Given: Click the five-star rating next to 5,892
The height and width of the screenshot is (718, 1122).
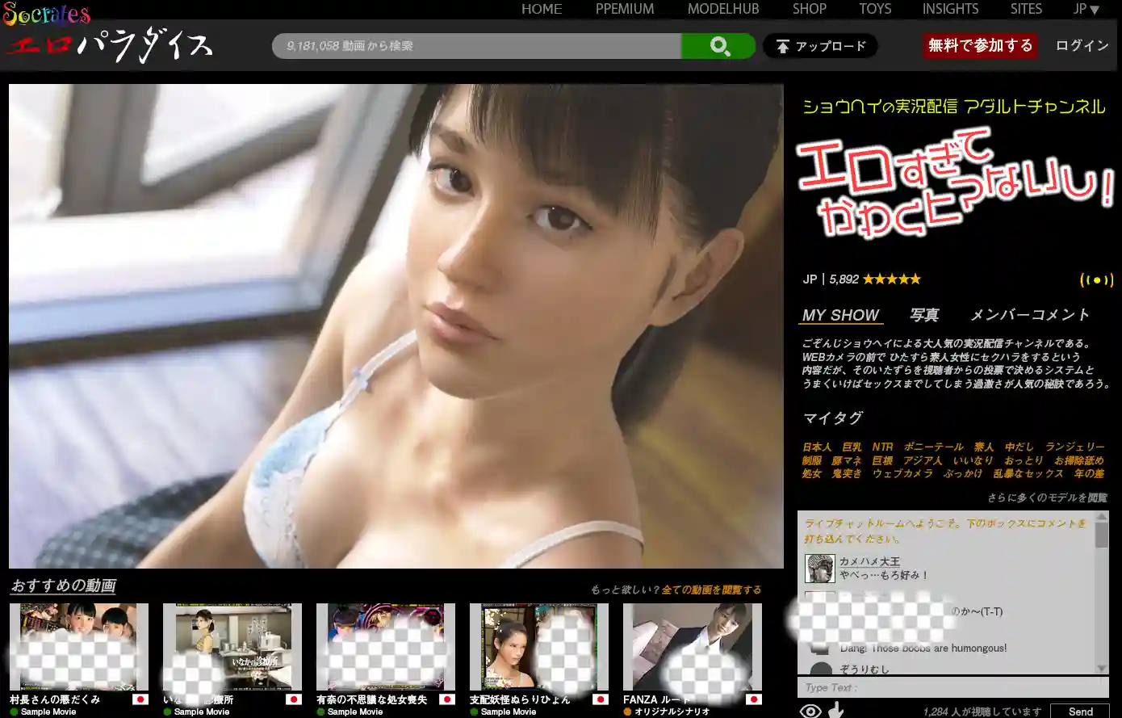Looking at the screenshot, I should click(x=891, y=279).
